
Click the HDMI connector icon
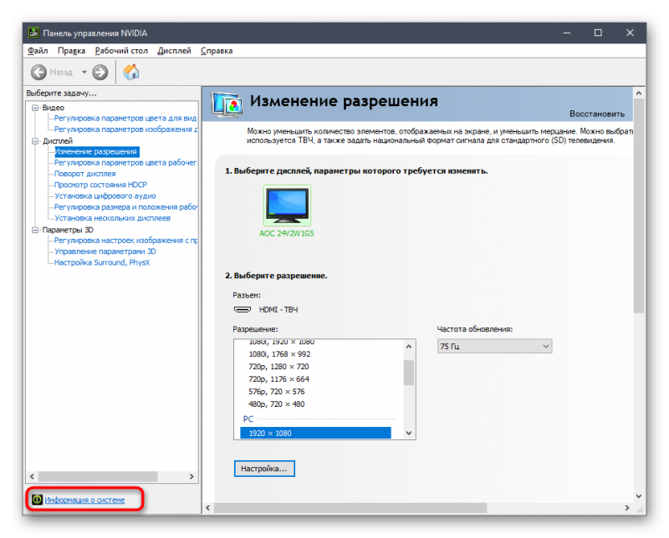243,309
